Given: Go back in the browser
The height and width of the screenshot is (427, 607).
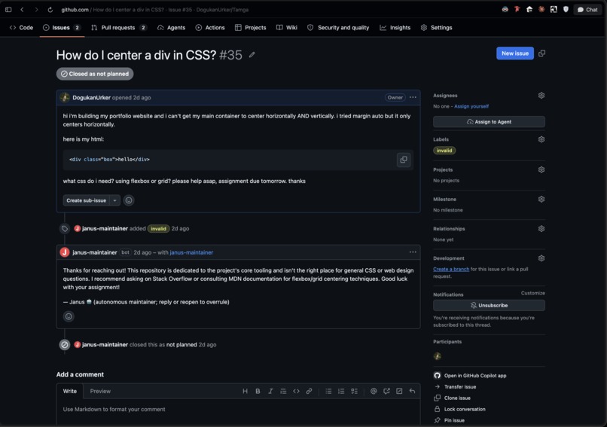Looking at the screenshot, I should pyautogui.click(x=22, y=10).
